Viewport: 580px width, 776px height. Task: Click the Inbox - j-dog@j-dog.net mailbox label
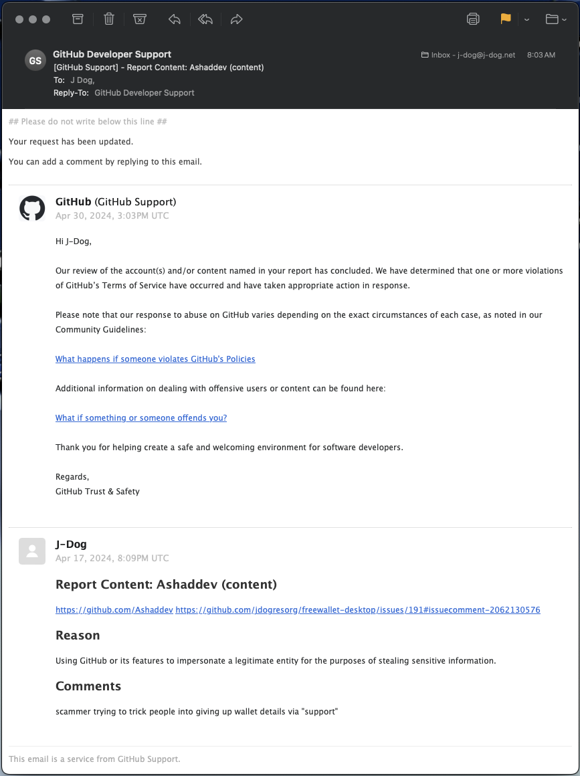468,55
